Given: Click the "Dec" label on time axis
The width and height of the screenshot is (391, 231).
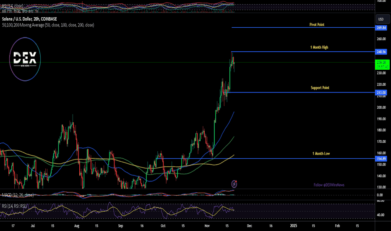Looking at the screenshot, I should [250, 226].
